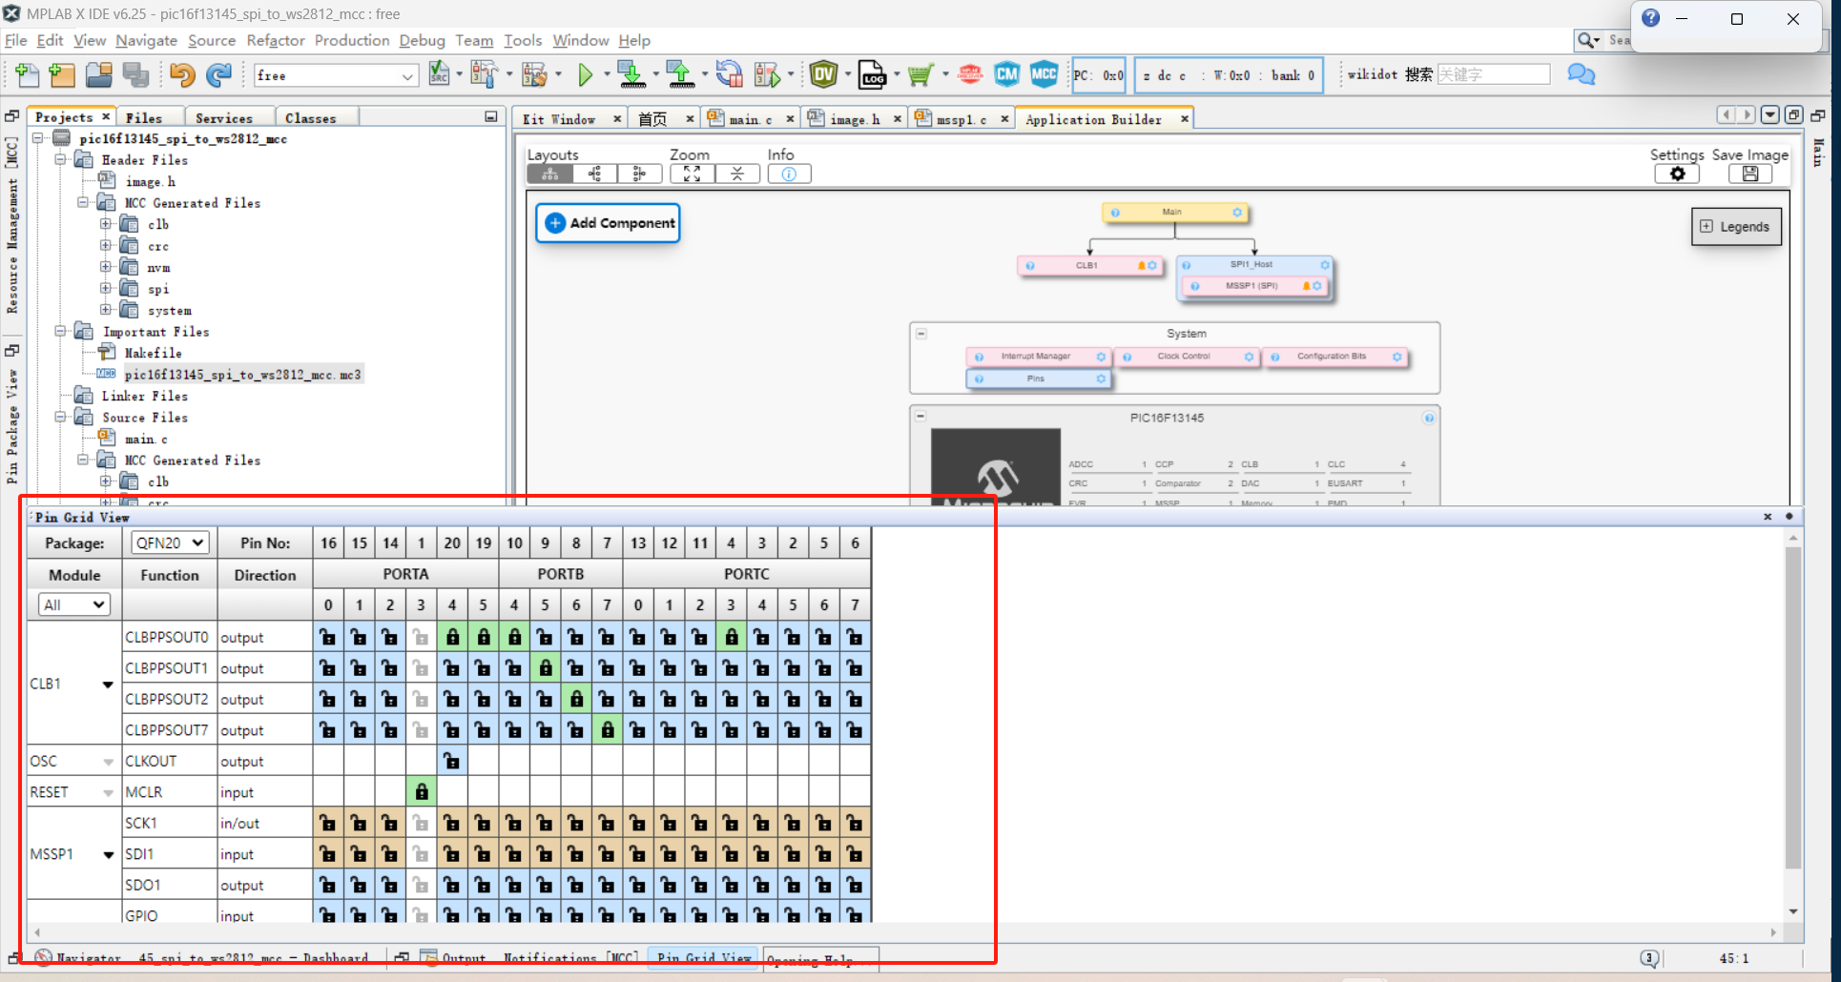Open the Pins component block
Image resolution: width=1841 pixels, height=982 pixels.
[1038, 378]
